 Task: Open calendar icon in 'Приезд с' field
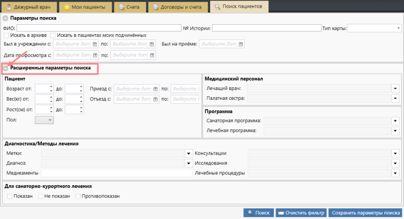155,88
